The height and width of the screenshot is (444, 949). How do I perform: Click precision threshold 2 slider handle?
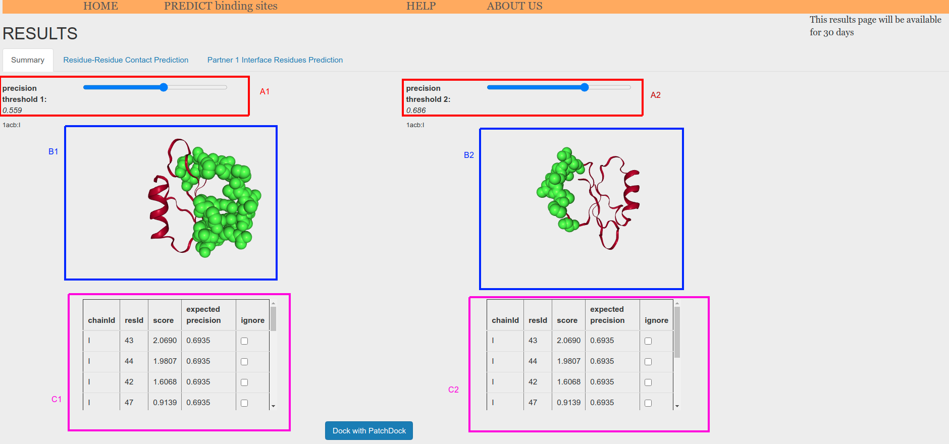click(x=585, y=87)
